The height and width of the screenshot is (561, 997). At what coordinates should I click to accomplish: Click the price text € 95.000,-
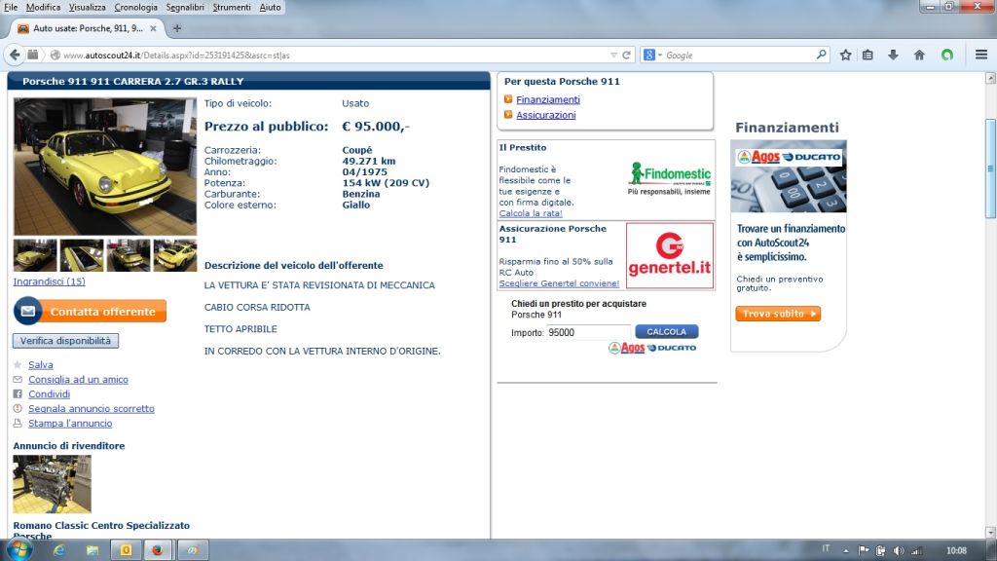(x=376, y=127)
